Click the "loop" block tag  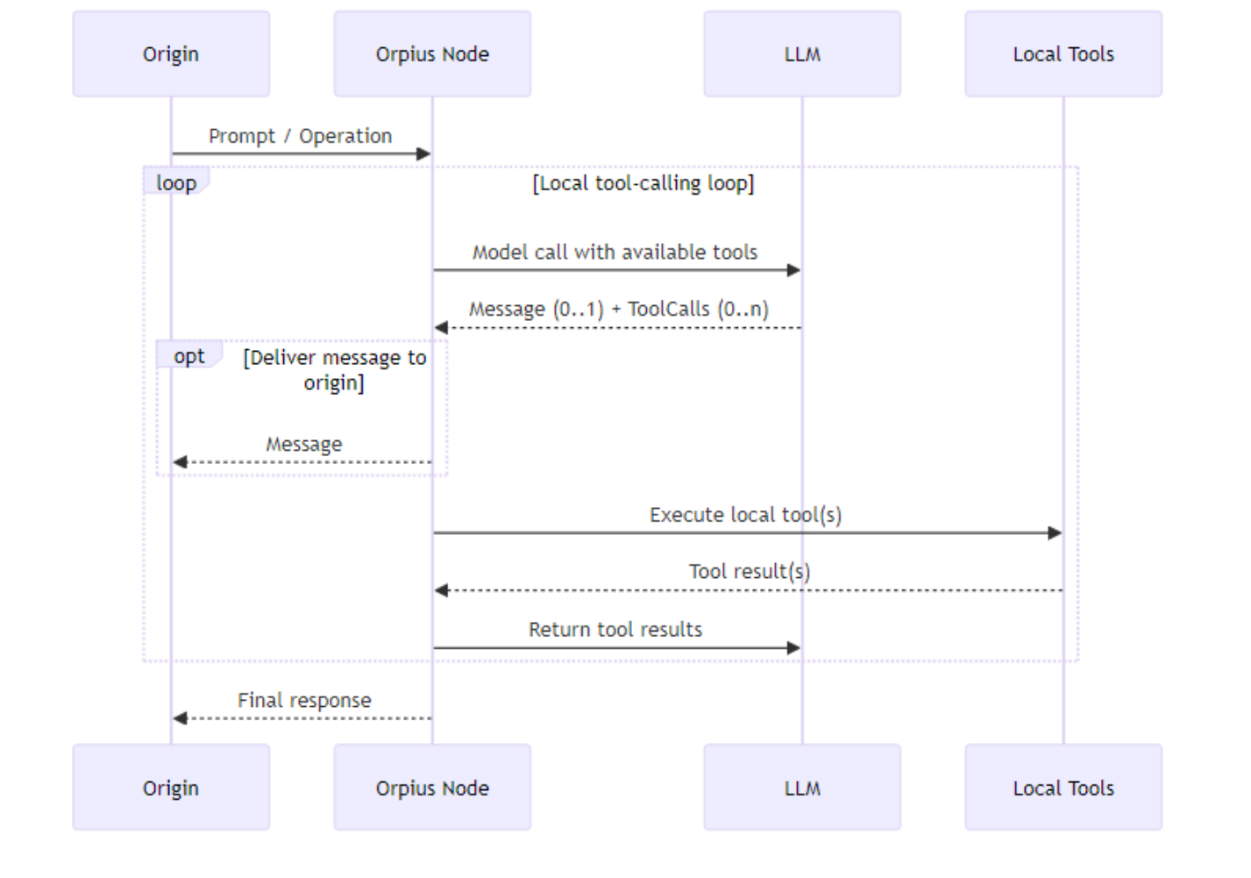pyautogui.click(x=176, y=182)
